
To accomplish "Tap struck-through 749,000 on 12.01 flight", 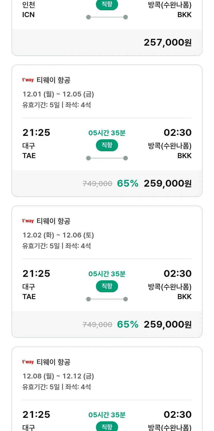I will click(97, 184).
